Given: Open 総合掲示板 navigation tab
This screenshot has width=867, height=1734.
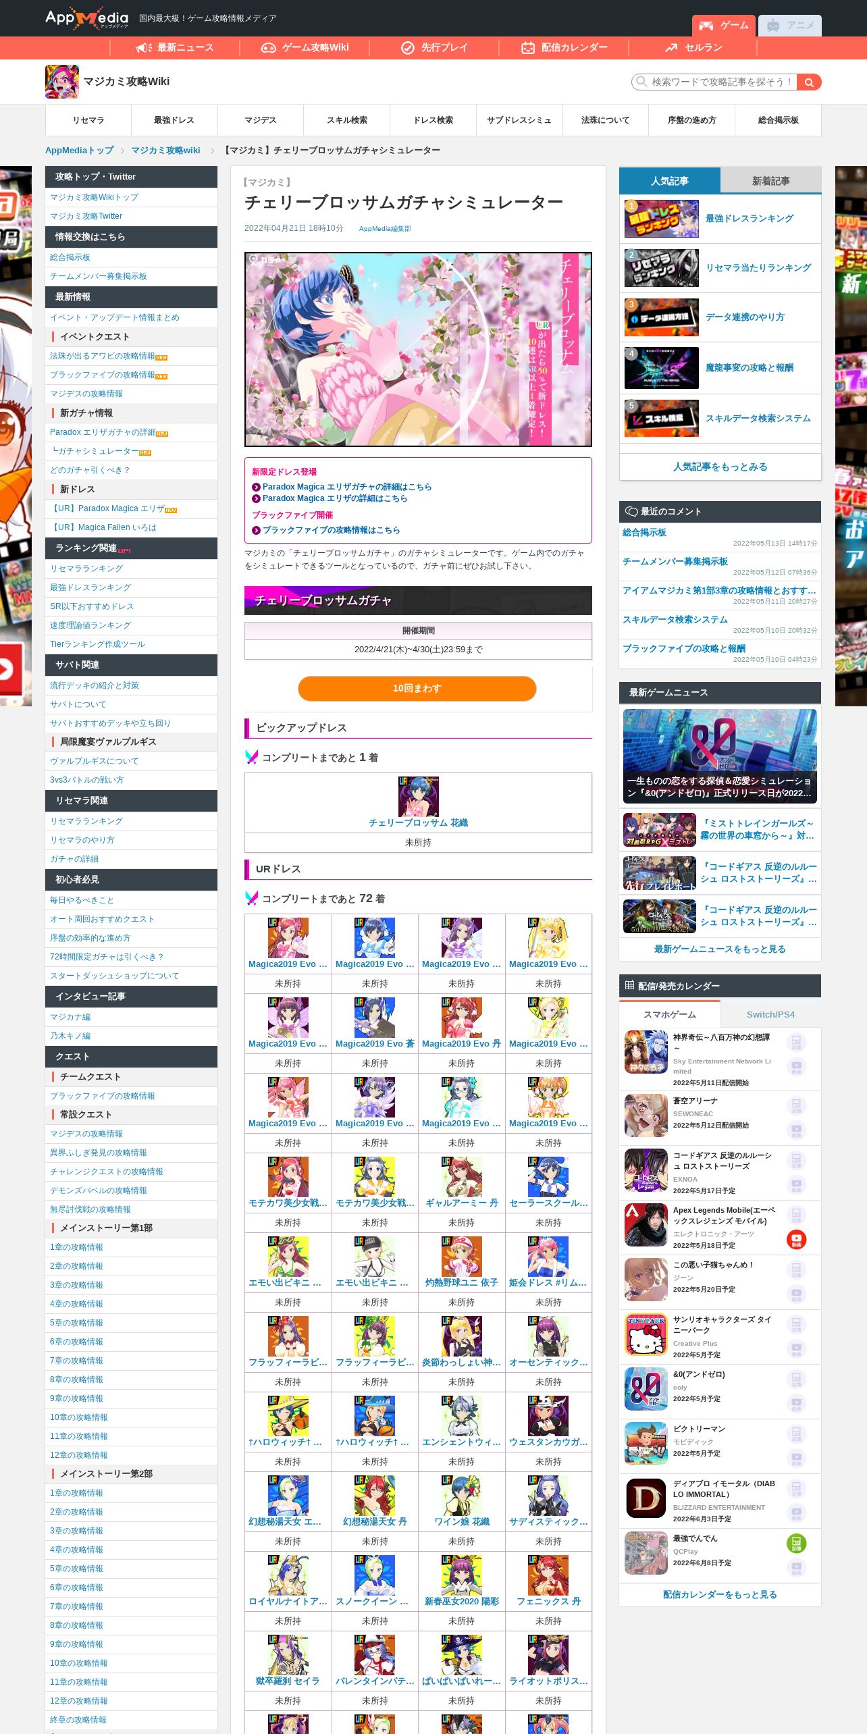Looking at the screenshot, I should (778, 120).
